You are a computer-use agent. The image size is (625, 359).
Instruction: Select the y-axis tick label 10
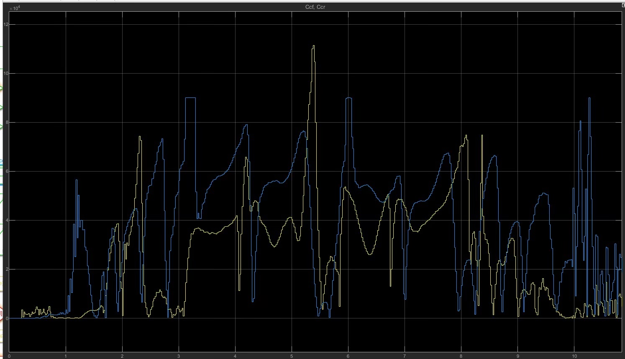tap(5, 73)
